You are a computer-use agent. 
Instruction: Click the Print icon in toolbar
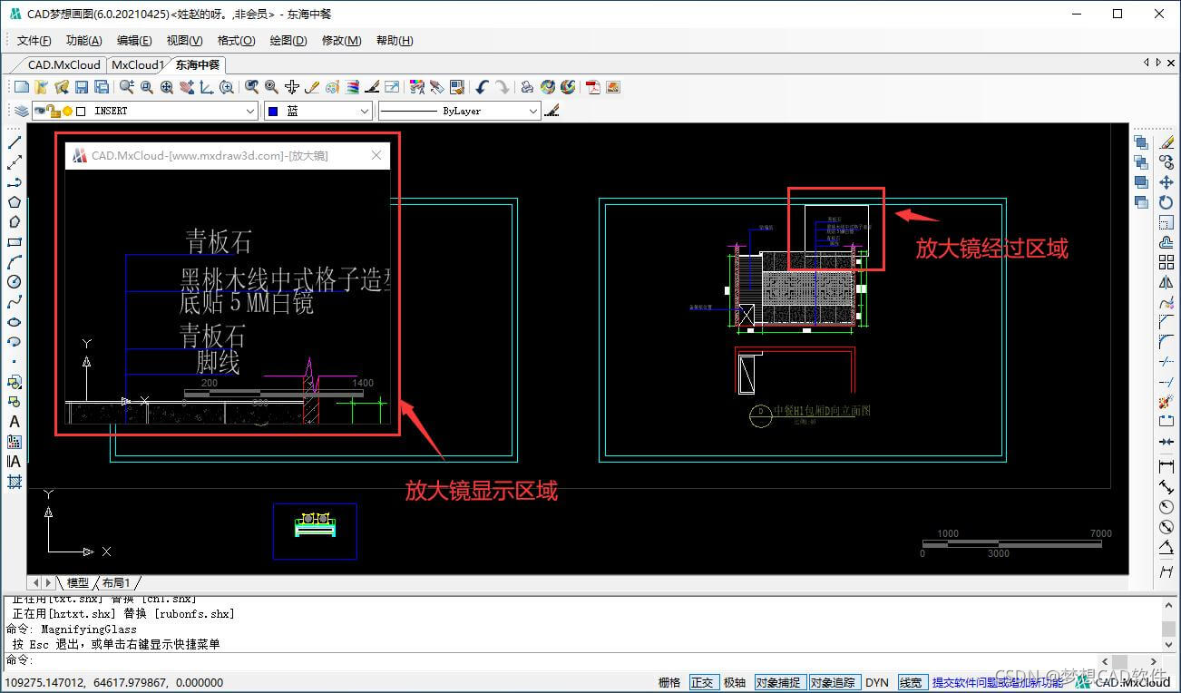click(x=527, y=87)
